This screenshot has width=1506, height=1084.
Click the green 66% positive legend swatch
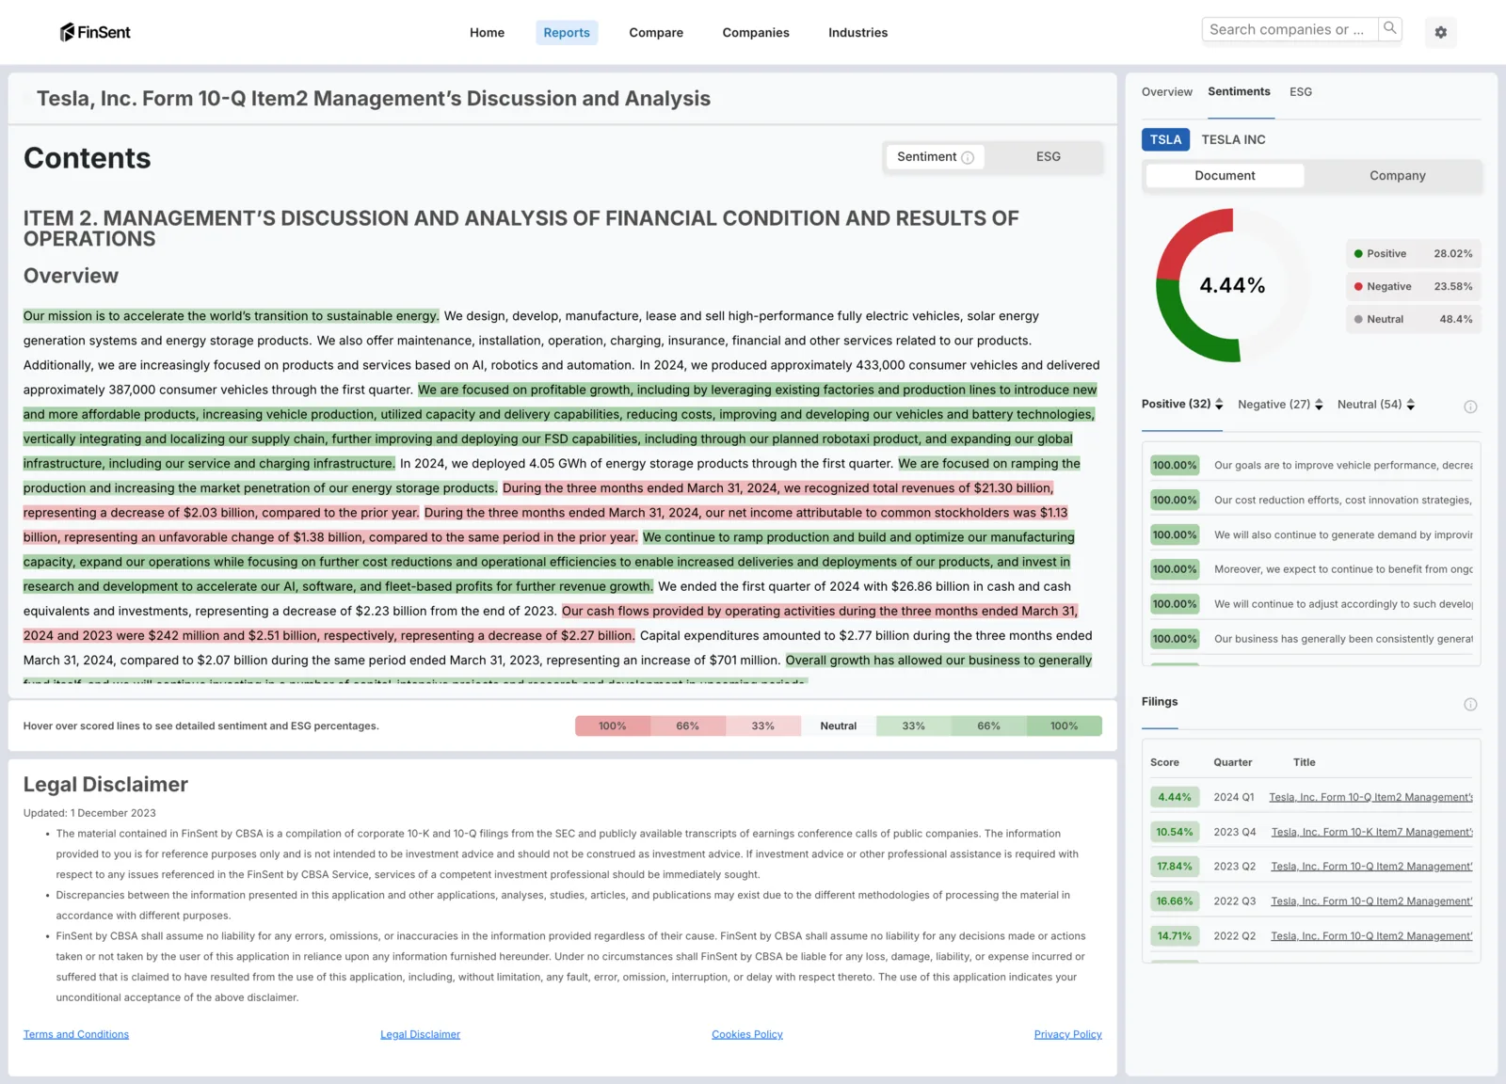(989, 726)
